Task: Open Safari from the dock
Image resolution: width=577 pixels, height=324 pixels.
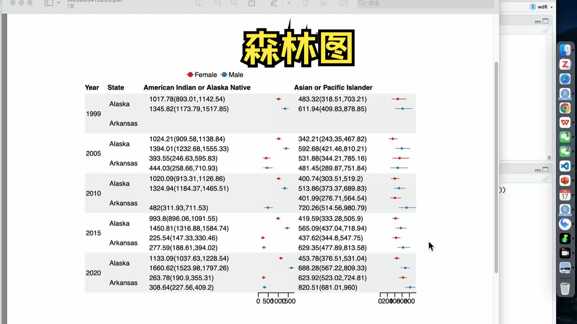Action: [565, 79]
